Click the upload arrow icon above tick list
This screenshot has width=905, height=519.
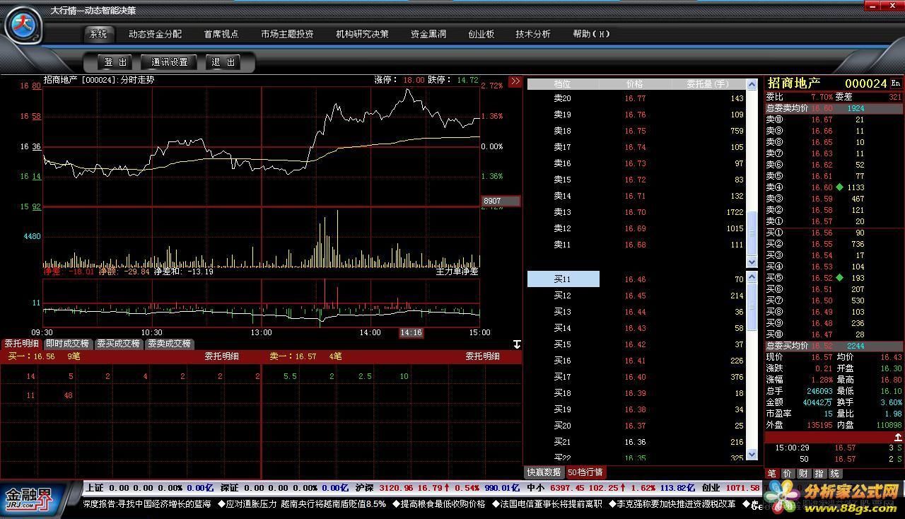tap(898, 438)
